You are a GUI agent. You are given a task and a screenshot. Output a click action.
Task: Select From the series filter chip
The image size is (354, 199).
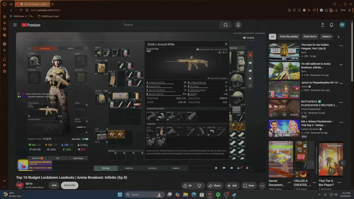point(289,36)
